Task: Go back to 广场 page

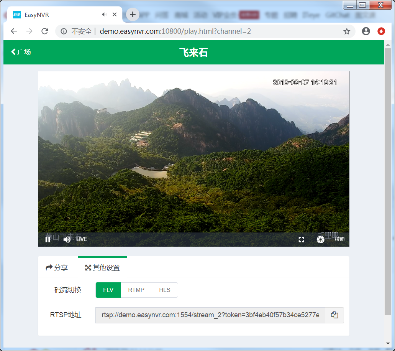Action: [21, 52]
